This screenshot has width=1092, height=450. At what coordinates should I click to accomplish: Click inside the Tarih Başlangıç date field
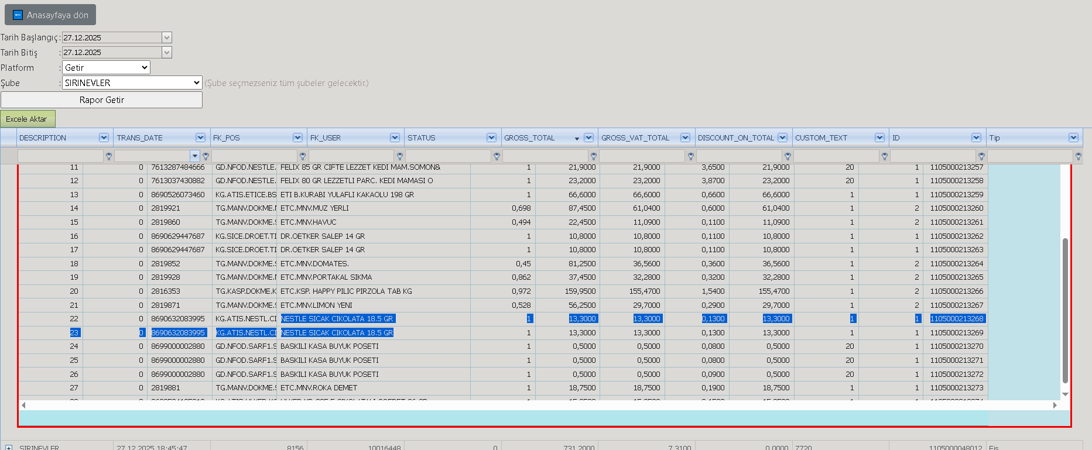tap(112, 37)
